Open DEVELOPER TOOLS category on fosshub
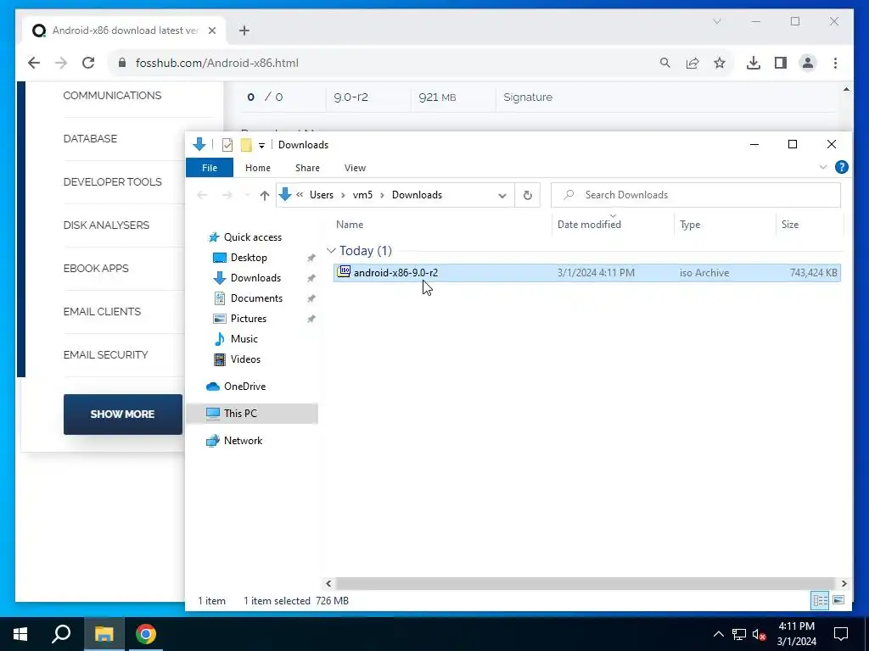Viewport: 869px width, 651px height. tap(113, 182)
